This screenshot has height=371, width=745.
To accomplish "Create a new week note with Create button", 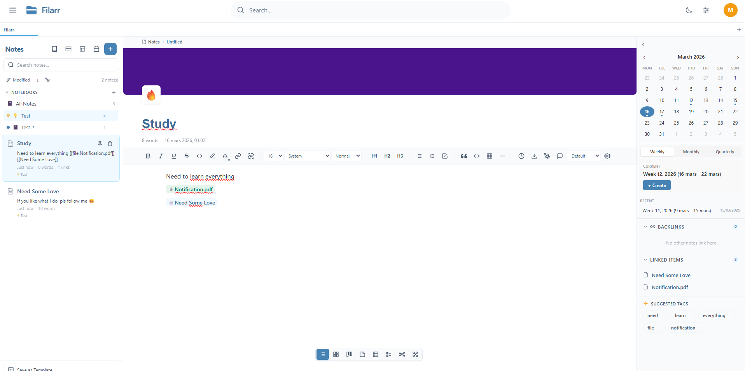I will click(x=657, y=185).
